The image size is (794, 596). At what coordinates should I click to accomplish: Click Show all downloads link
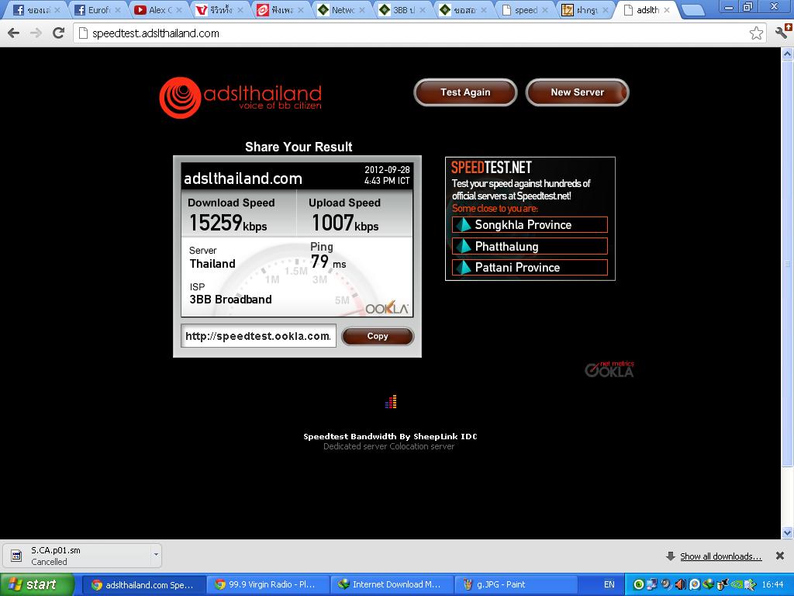point(720,556)
